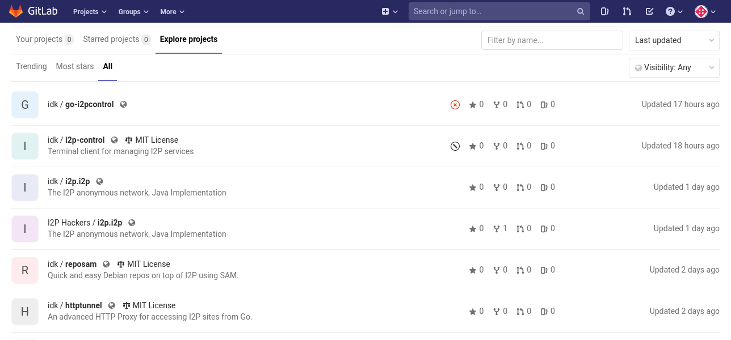Switch to Your projects tab

pos(44,39)
